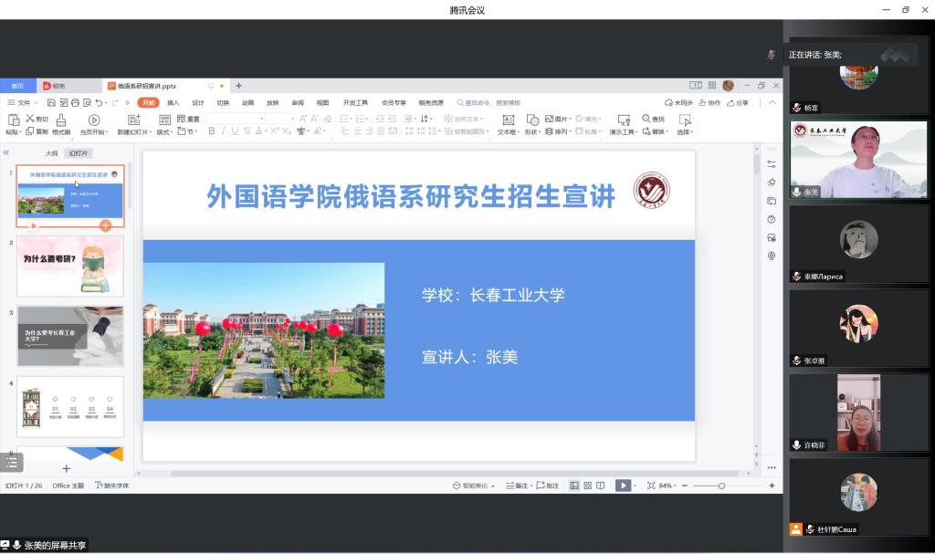The height and width of the screenshot is (554, 935).
Task: Switch to slide sorter view in status bar
Action: 587,486
